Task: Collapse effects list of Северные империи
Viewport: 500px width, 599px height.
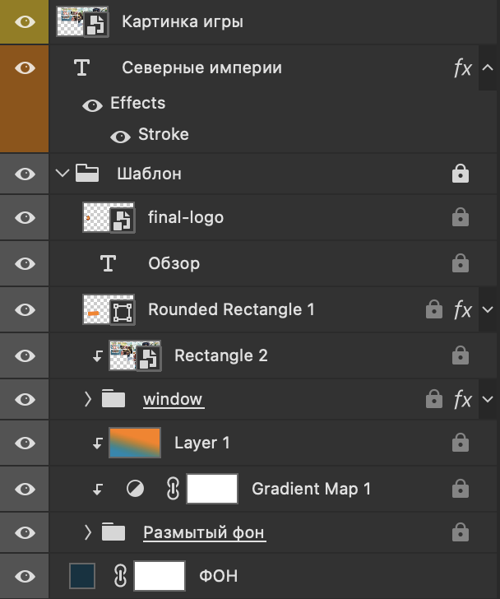Action: point(488,68)
